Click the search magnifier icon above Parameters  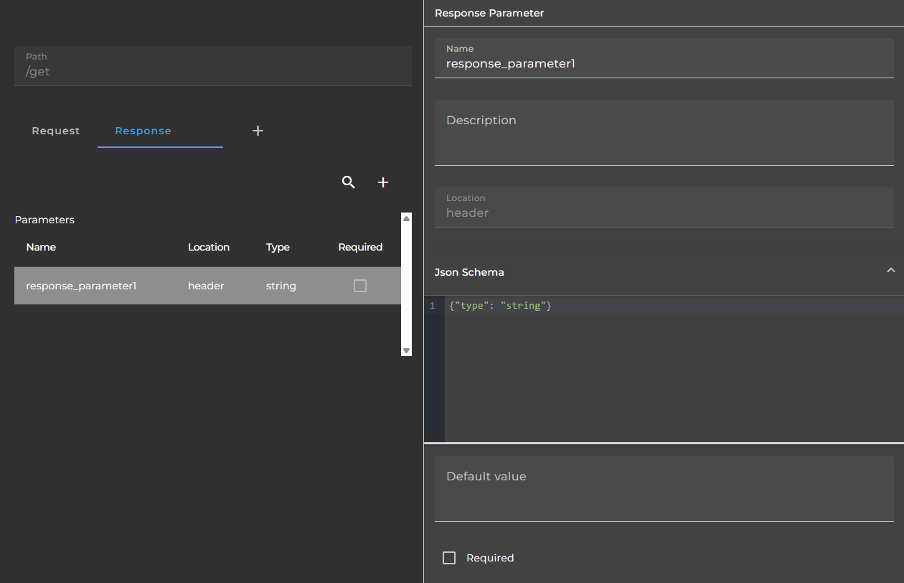click(348, 182)
